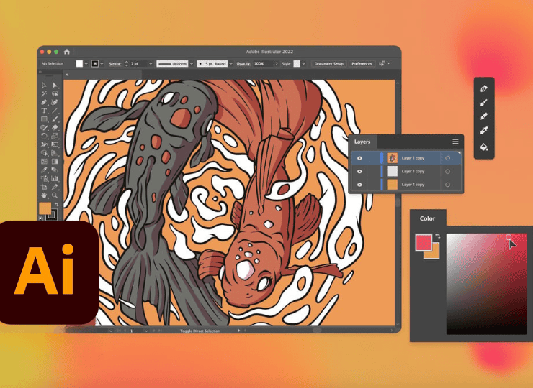Select the Warp tool
The image size is (533, 388).
click(44, 144)
